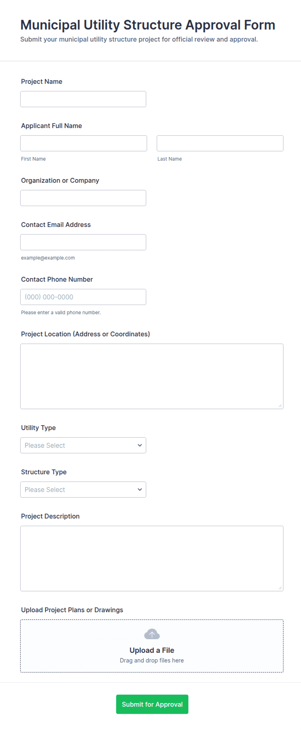The image size is (301, 730).
Task: Click the Submit for Approval button
Action: (152, 704)
